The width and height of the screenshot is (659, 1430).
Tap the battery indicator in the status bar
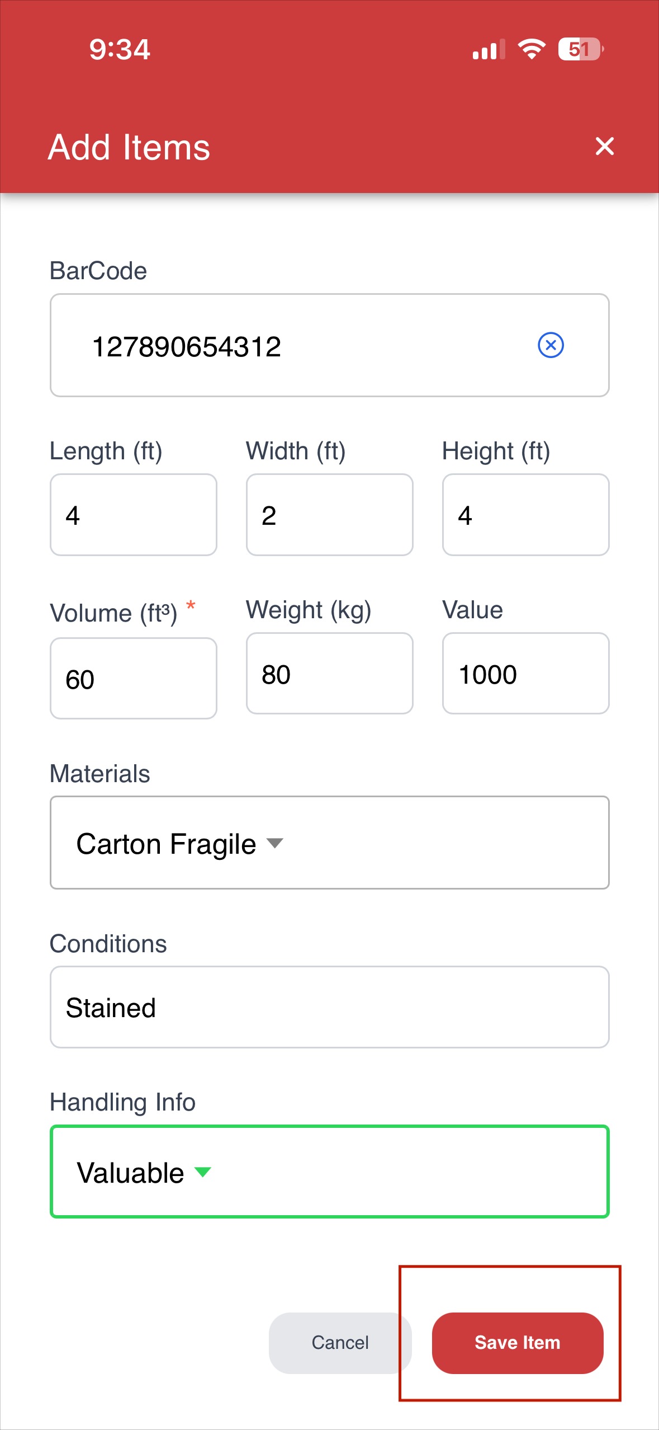[581, 49]
